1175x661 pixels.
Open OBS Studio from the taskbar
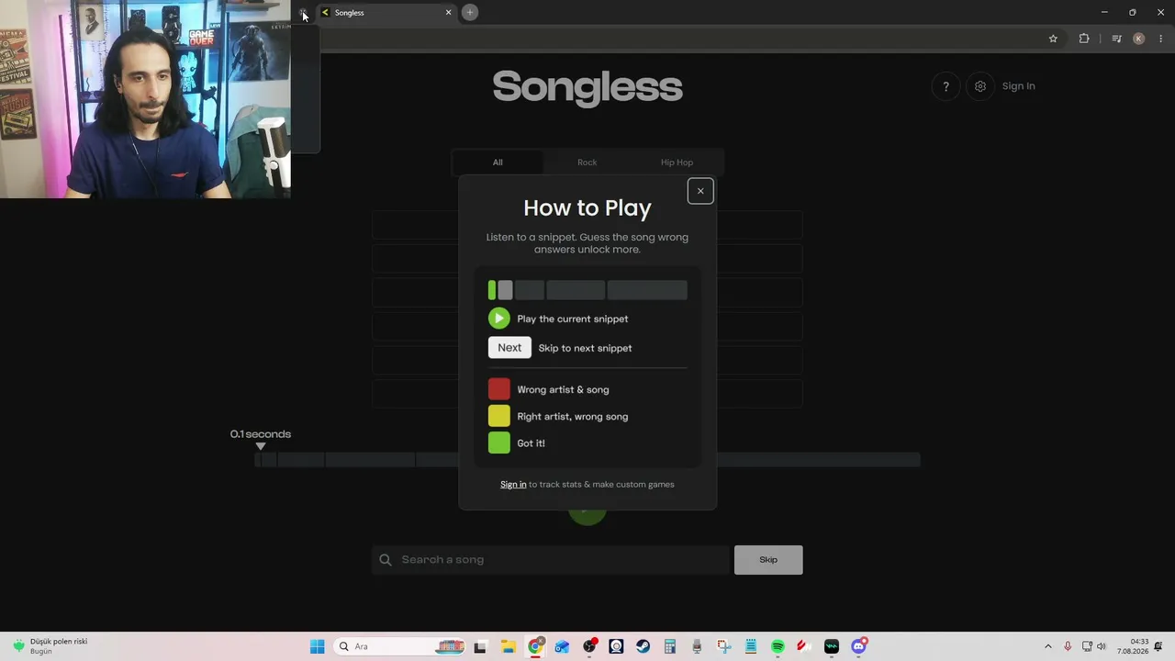click(589, 646)
